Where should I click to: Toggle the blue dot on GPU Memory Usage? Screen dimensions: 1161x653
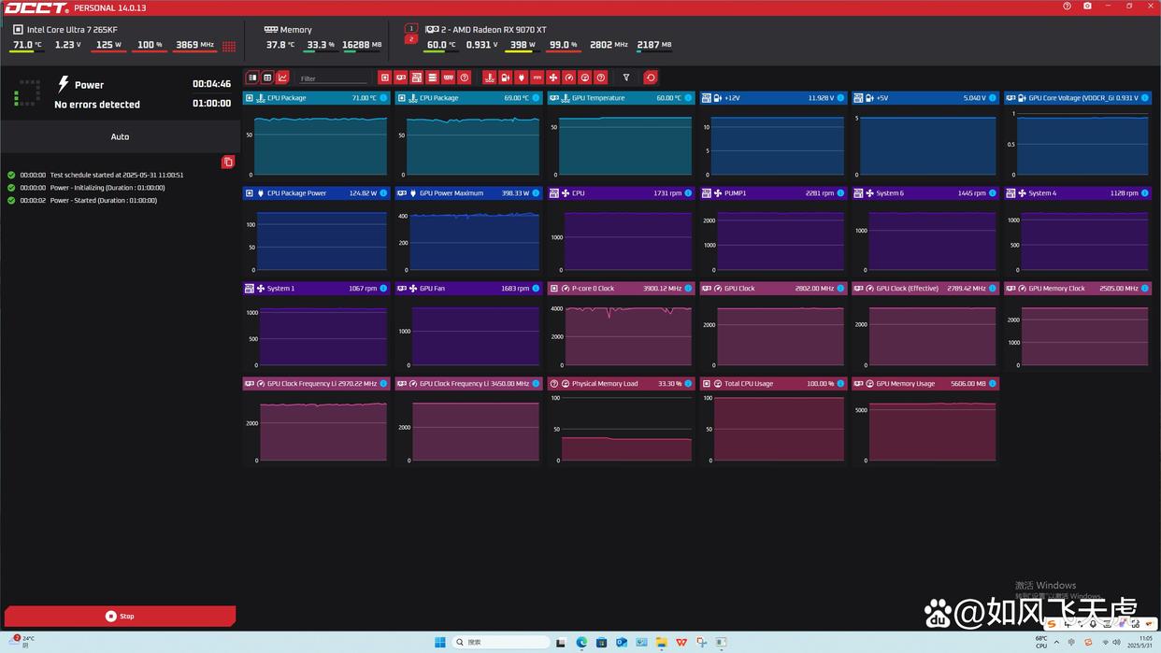pos(993,383)
